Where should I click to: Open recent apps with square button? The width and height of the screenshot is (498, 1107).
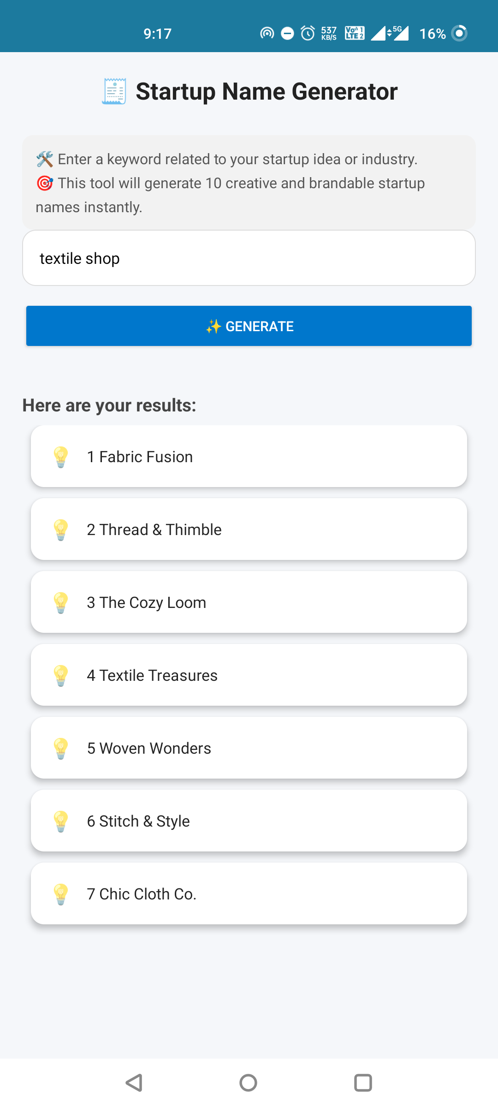tap(363, 1083)
